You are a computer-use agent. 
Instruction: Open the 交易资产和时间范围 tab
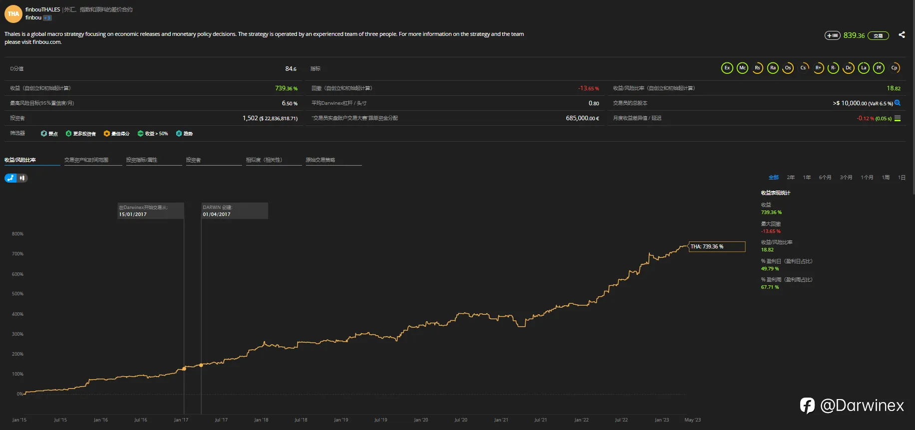86,160
